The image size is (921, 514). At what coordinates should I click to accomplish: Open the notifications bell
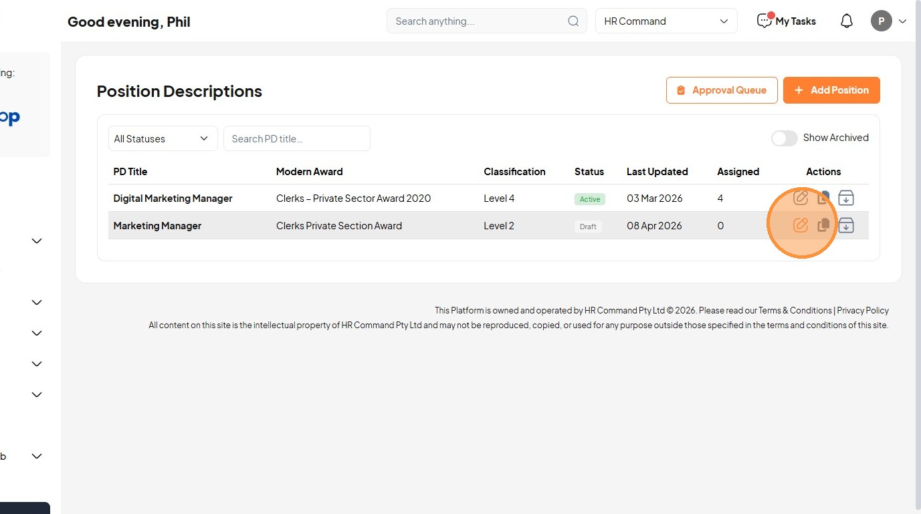[x=847, y=21]
